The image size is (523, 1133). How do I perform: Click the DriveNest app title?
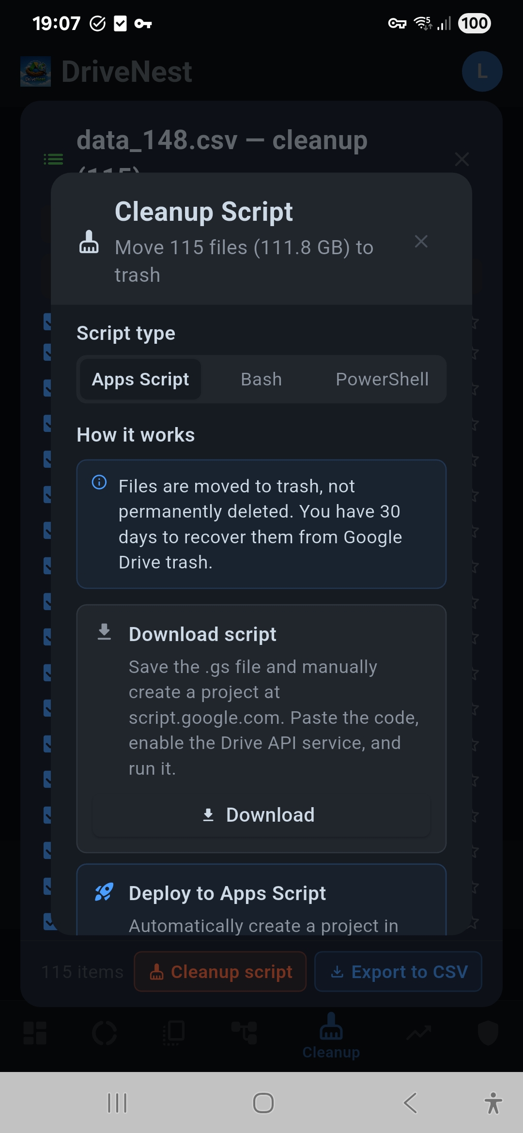pos(127,72)
